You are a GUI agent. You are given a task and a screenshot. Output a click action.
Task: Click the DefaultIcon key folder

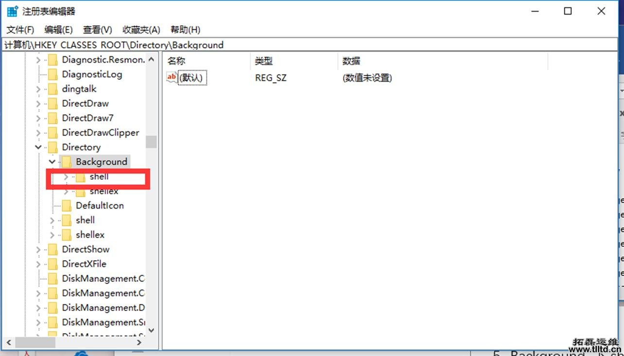(100, 205)
